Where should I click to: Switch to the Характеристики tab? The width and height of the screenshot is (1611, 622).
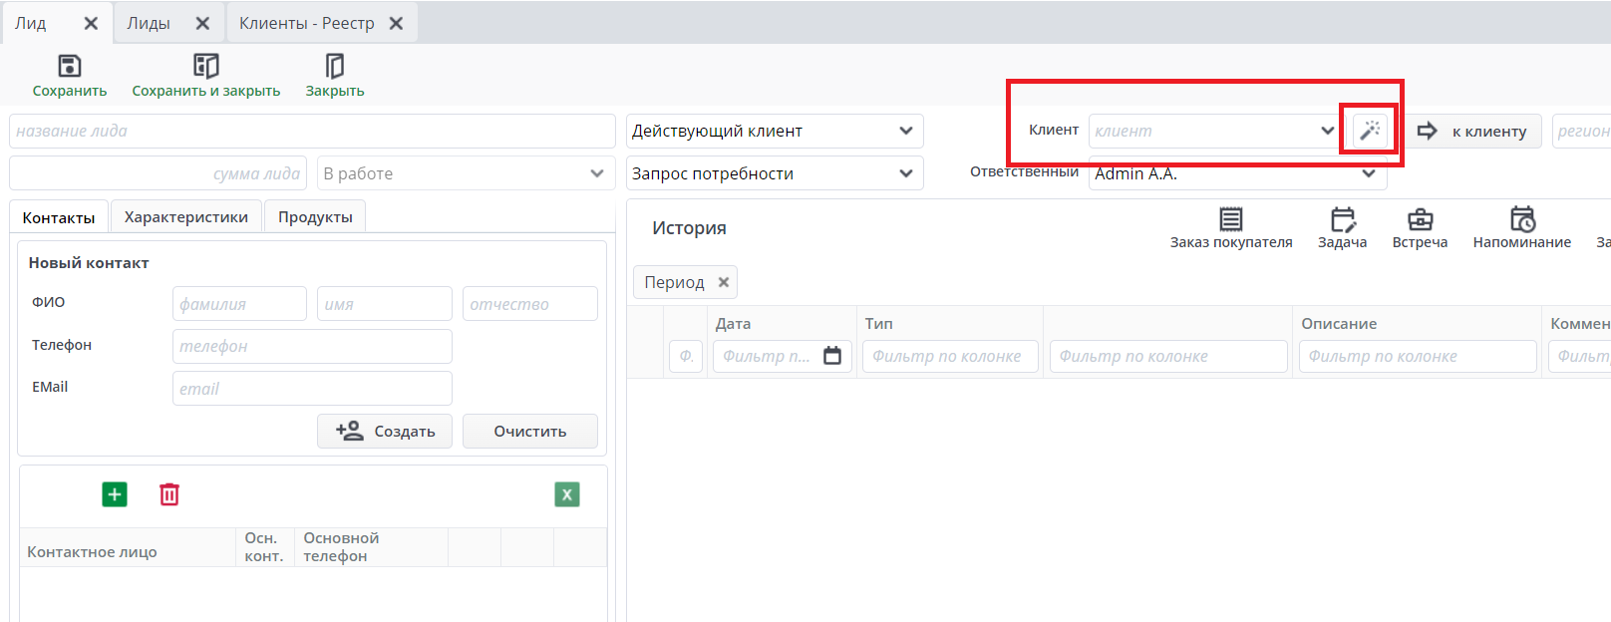point(186,217)
